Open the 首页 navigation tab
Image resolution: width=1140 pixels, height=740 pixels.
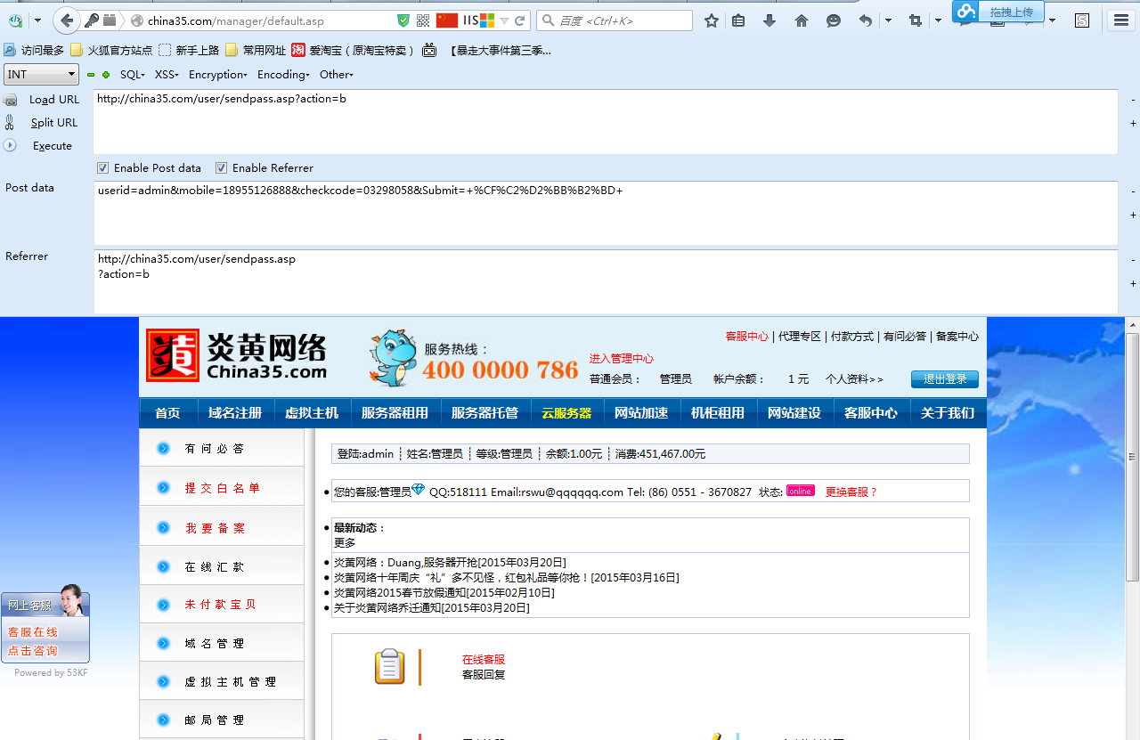pyautogui.click(x=167, y=413)
